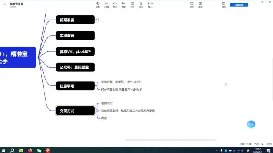Select the Boundary frame tool
Image resolution: width=273 pixels, height=153 pixels.
point(132,5)
